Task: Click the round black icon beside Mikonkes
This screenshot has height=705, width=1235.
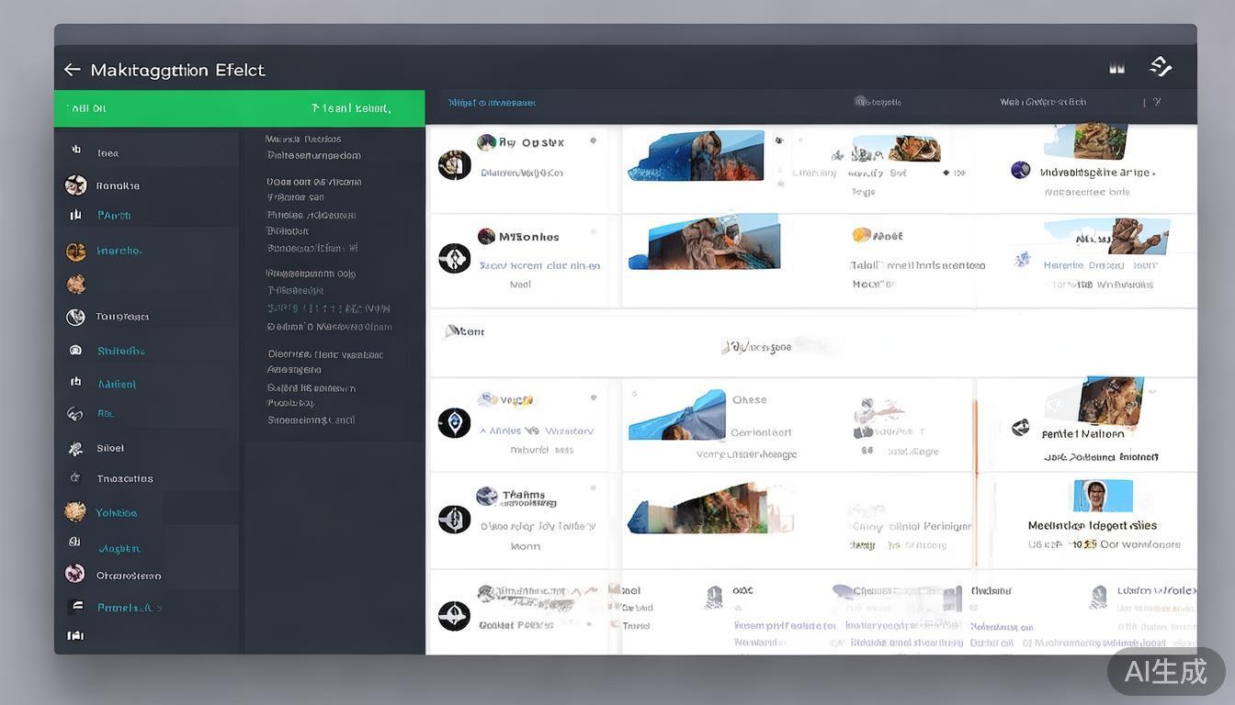Action: tap(454, 259)
